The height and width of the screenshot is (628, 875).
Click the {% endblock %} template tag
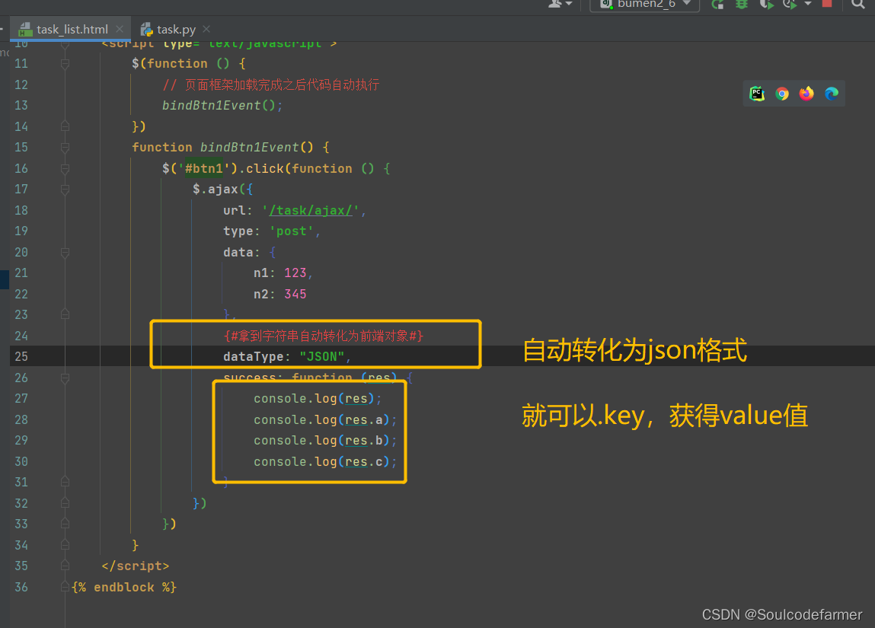tap(124, 588)
